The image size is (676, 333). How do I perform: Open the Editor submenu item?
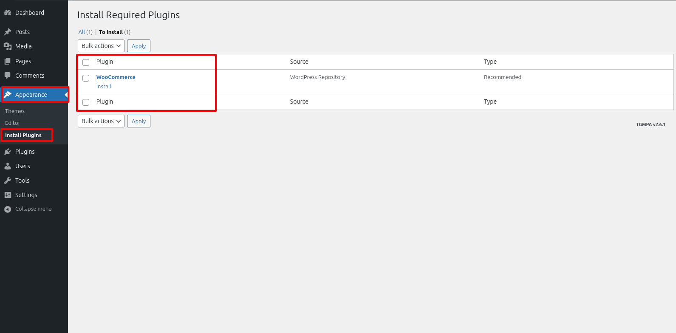(x=13, y=123)
